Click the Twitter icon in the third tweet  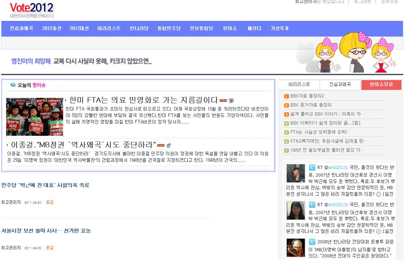tap(312, 242)
